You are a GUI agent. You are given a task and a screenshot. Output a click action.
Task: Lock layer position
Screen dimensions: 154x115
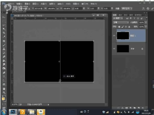126,27
